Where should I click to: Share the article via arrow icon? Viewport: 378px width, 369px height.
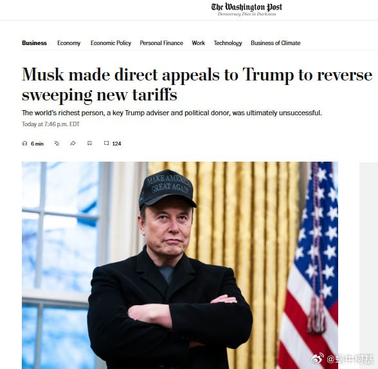[73, 144]
